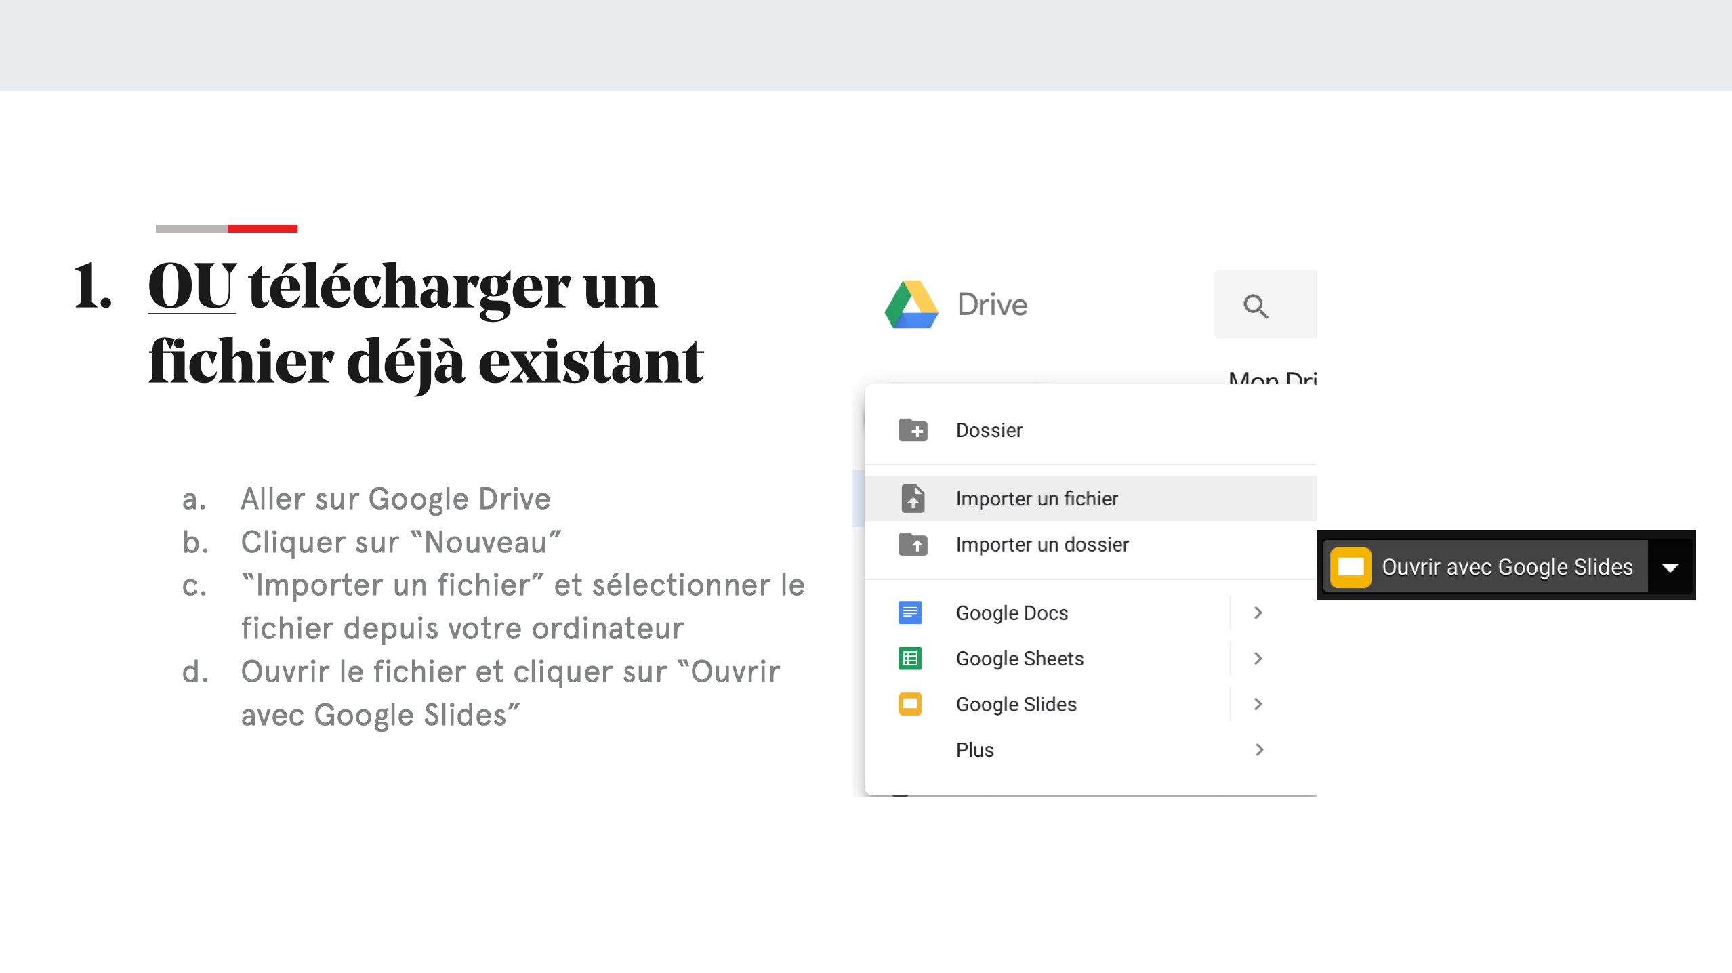Click the Mon Drive label

1272,377
